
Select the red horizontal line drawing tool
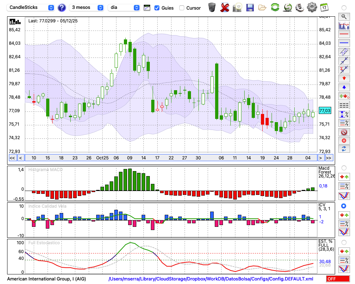pos(344,34)
